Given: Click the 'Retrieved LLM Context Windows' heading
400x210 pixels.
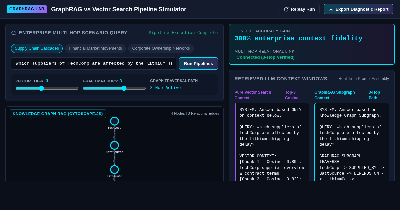Looking at the screenshot, I should tap(281, 79).
